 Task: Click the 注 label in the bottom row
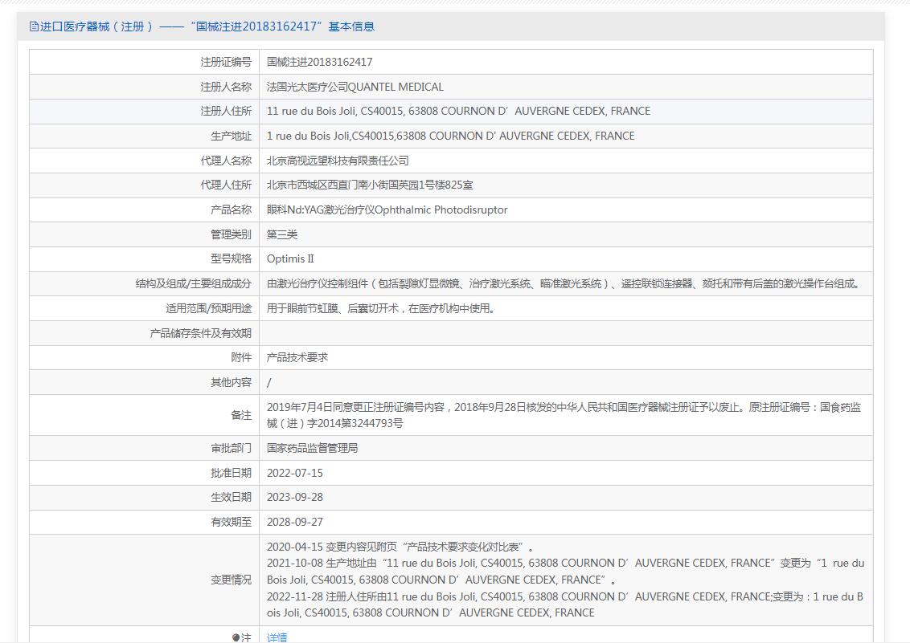pyautogui.click(x=242, y=638)
